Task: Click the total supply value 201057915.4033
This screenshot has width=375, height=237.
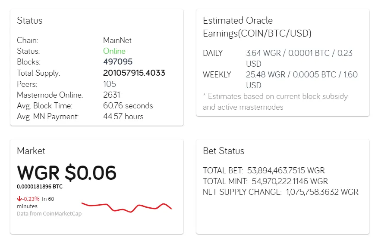Action: pyautogui.click(x=134, y=73)
